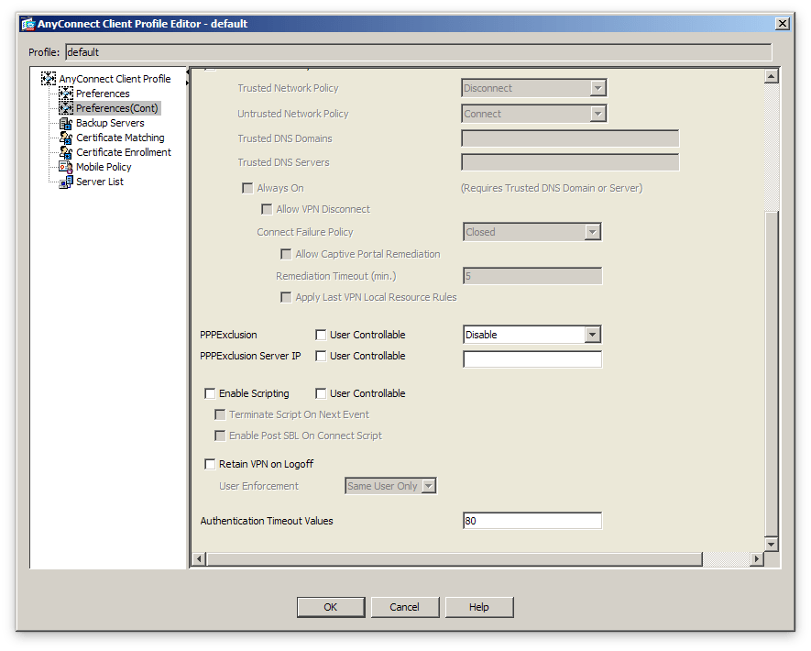Click the Help button
Screen dimensions: 811x651
coord(478,607)
